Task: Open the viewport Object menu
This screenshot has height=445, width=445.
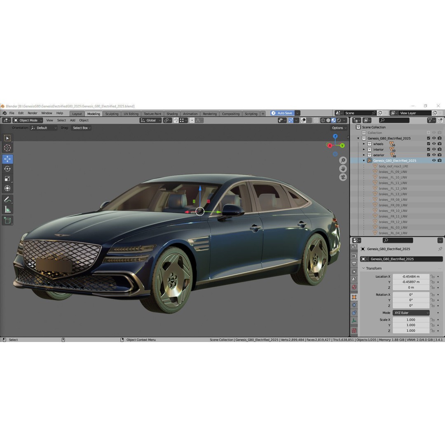Action: coord(84,120)
